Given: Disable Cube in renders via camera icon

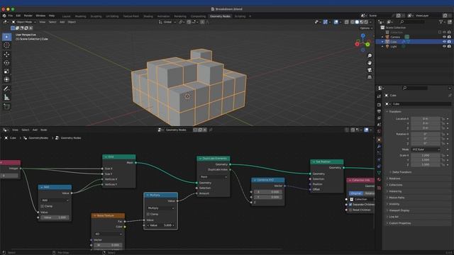Looking at the screenshot, I should click(449, 42).
